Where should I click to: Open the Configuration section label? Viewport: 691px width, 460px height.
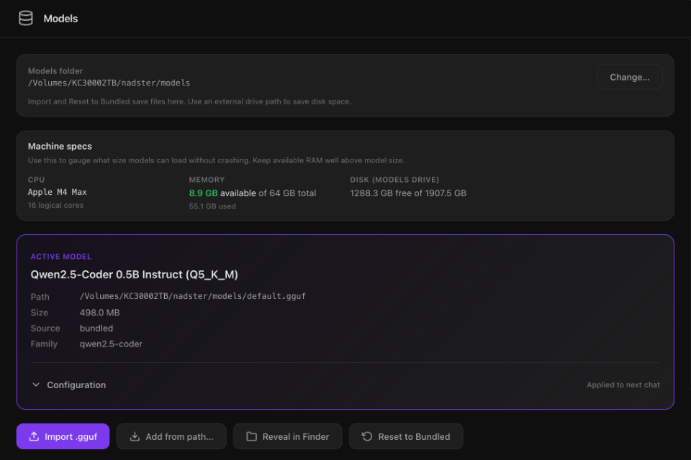[76, 385]
